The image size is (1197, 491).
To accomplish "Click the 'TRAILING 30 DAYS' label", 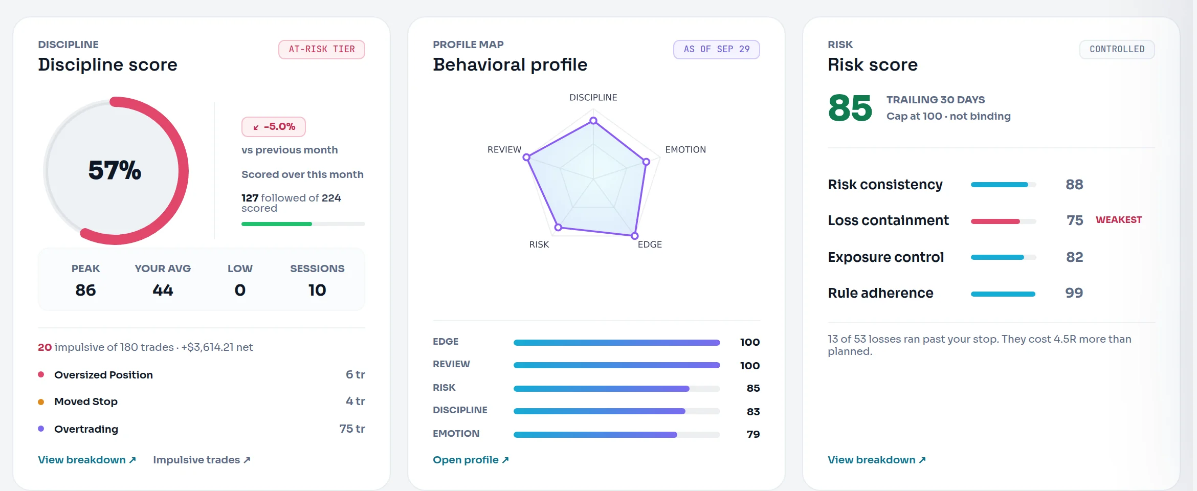I will (x=936, y=100).
